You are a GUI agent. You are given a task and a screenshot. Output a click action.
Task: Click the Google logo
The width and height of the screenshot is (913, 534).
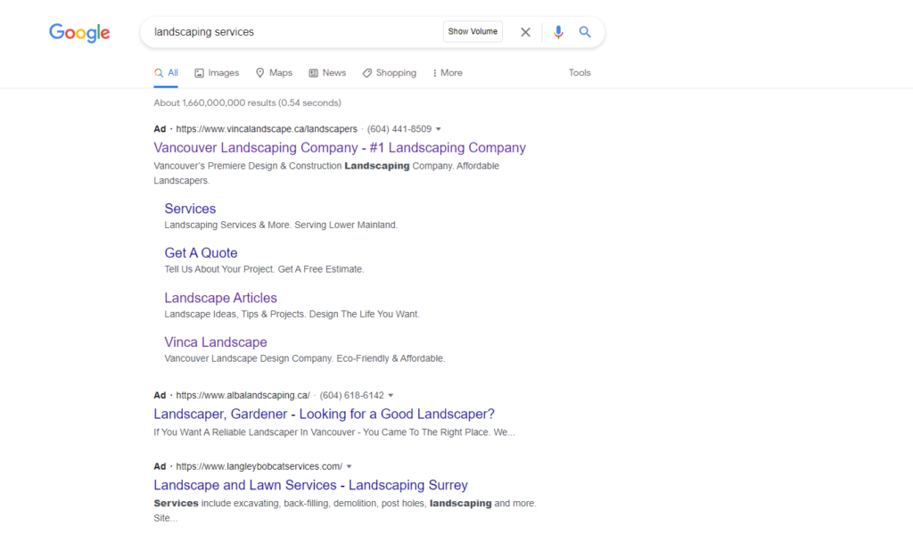point(79,33)
